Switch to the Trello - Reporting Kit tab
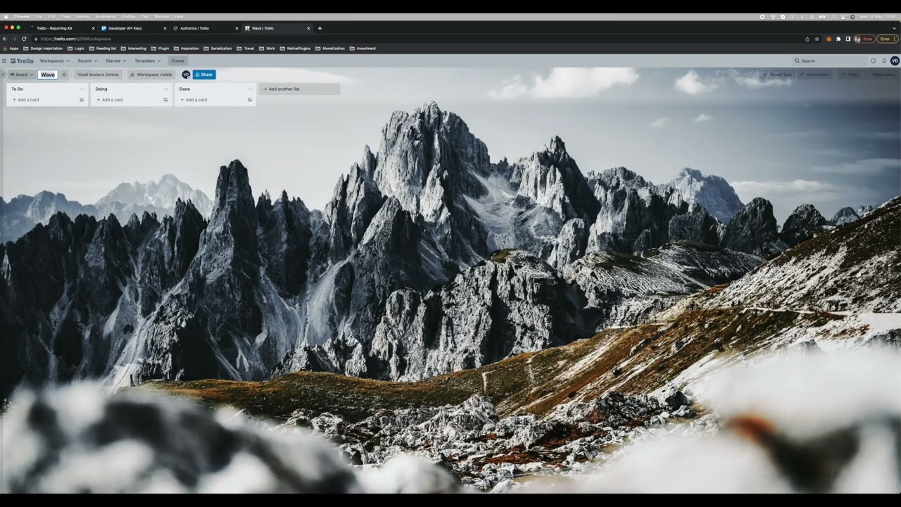The width and height of the screenshot is (901, 507). point(63,28)
